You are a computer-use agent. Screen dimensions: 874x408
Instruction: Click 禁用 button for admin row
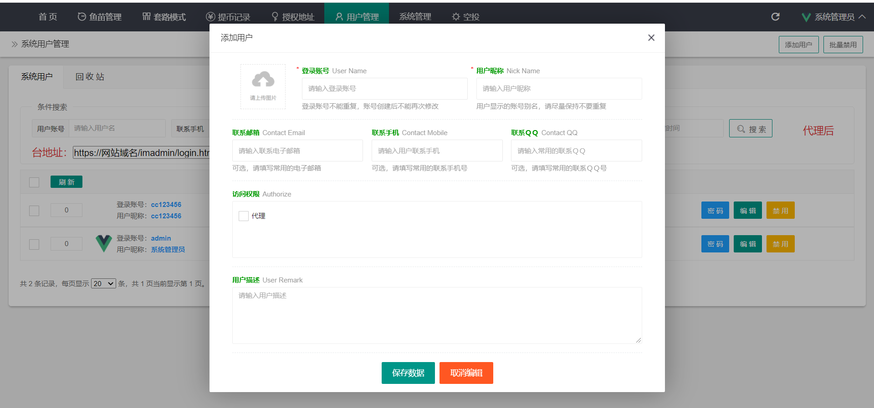click(781, 244)
